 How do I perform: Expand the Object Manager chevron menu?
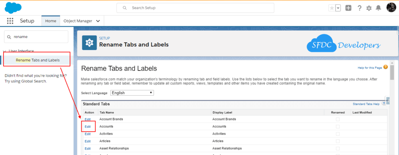click(x=98, y=21)
